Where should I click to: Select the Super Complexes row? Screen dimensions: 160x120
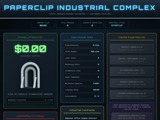point(82,77)
